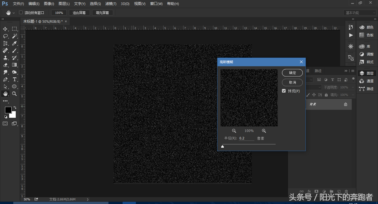Open the Hand tool preset dropdown
The image size is (378, 204).
14,13
